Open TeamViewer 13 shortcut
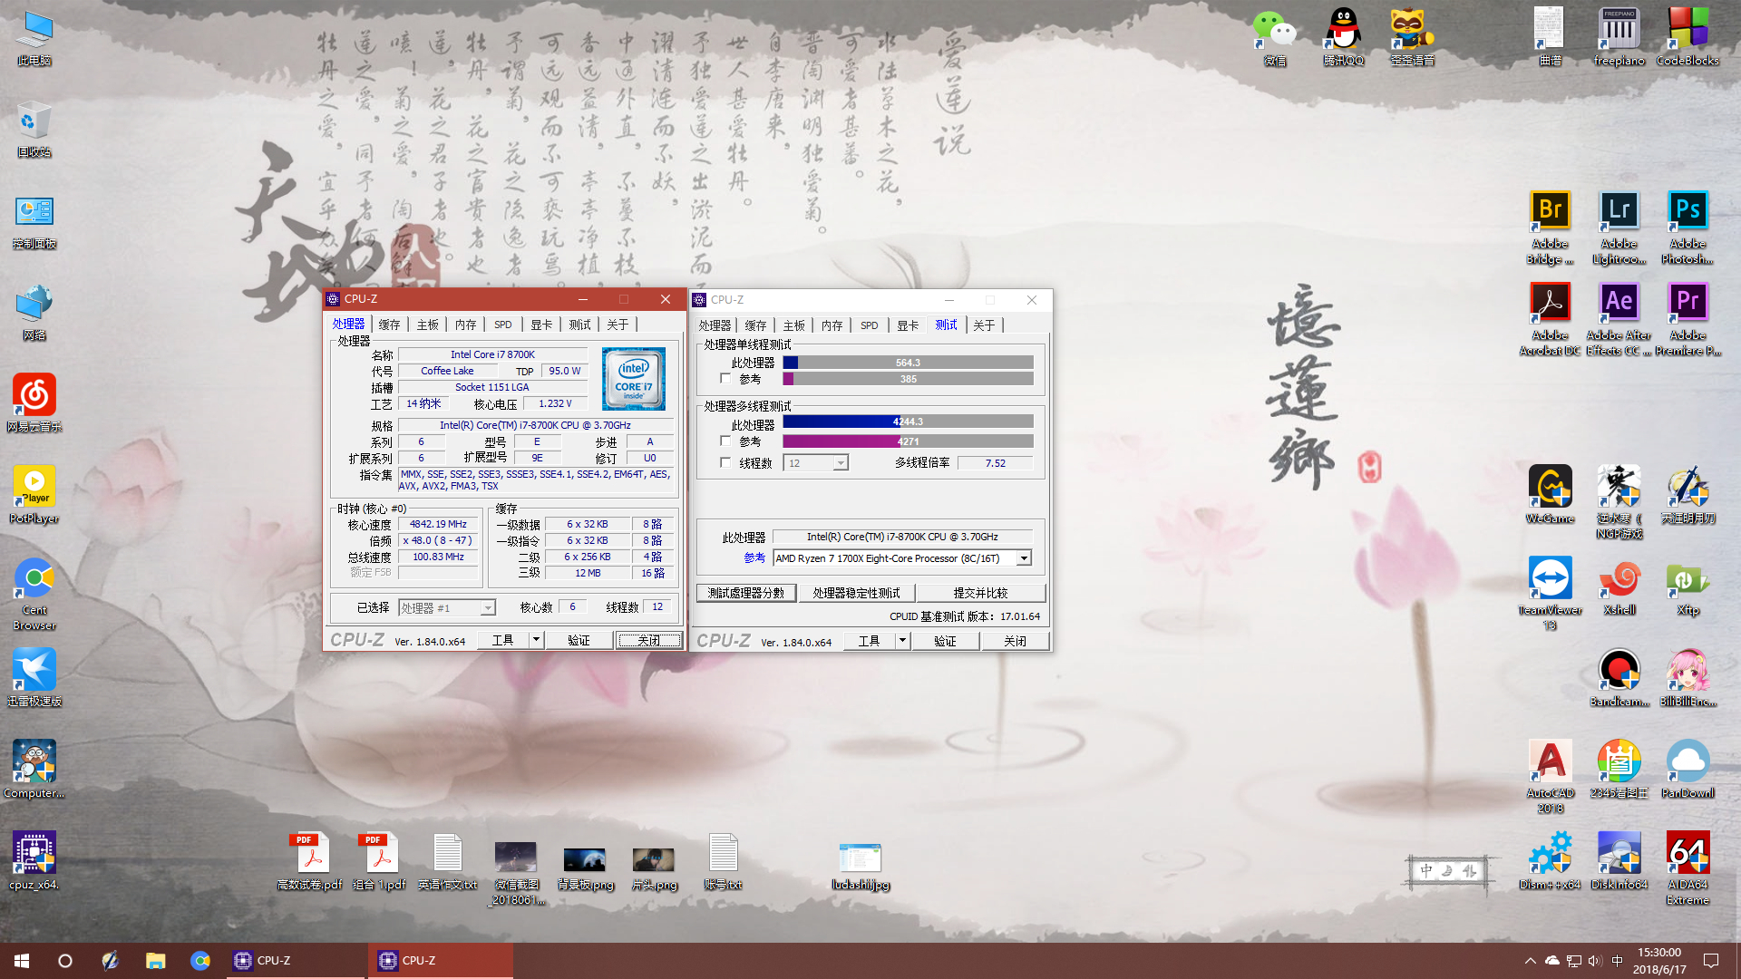 tap(1550, 594)
